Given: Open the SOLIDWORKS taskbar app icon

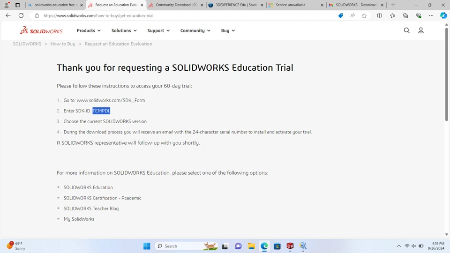Looking at the screenshot, I should 290,246.
